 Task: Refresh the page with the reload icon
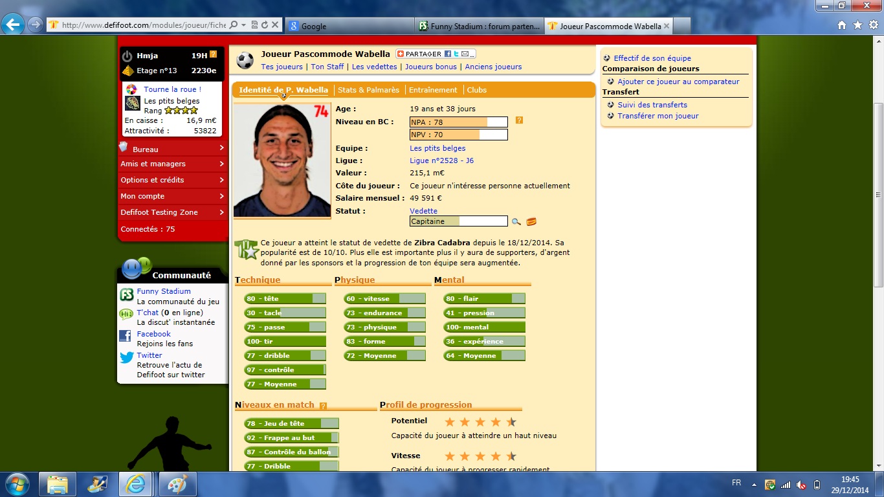265,25
